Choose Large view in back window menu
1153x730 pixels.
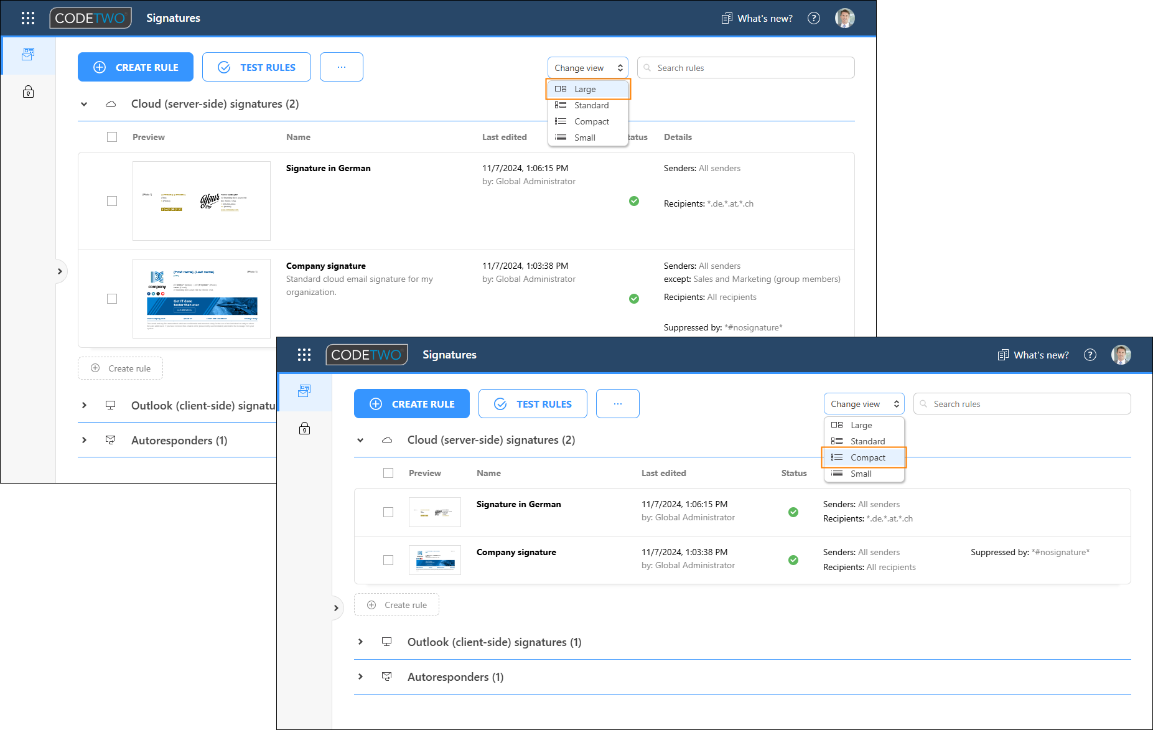coord(588,89)
